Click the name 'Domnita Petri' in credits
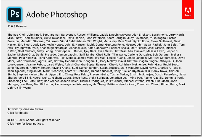This screenshot has height=137, width=202. point(174,78)
